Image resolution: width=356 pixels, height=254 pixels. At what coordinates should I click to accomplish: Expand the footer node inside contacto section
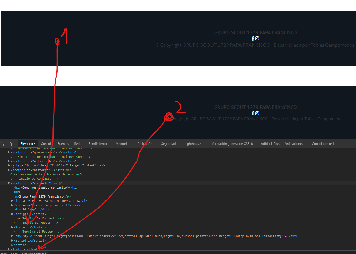[12, 227]
